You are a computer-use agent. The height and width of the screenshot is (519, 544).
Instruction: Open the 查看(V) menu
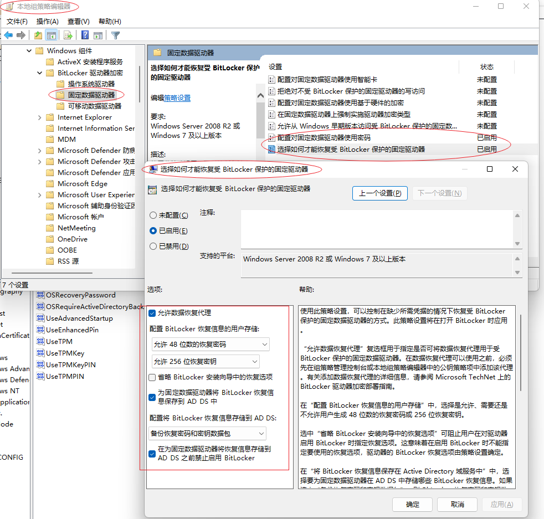tap(79, 22)
